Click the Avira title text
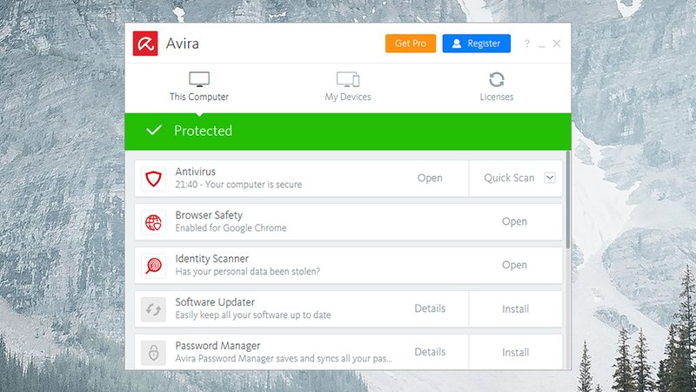Viewport: 696px width, 392px height. (183, 44)
